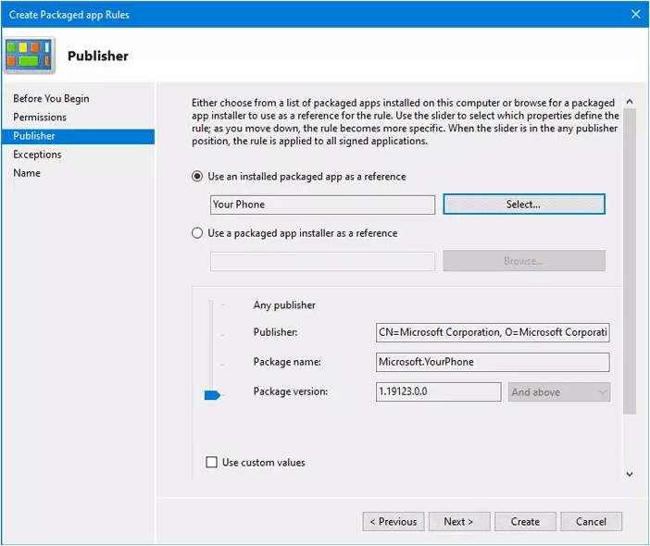
Task: Go to Permissions step
Action: pyautogui.click(x=40, y=118)
